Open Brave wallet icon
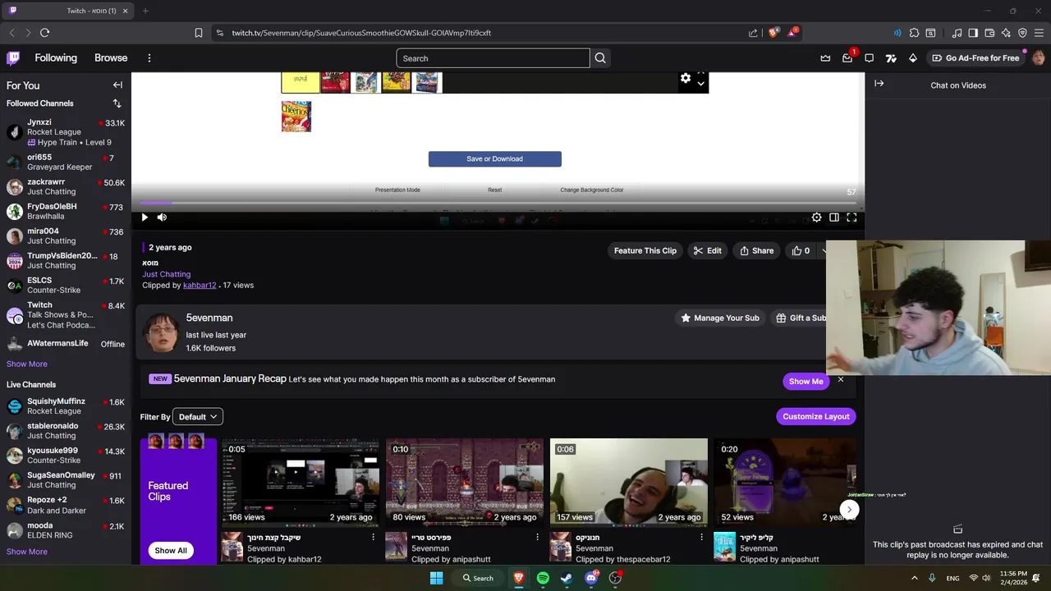 (x=989, y=33)
